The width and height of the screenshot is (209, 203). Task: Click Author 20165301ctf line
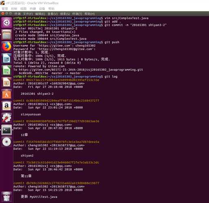[x=49, y=83]
